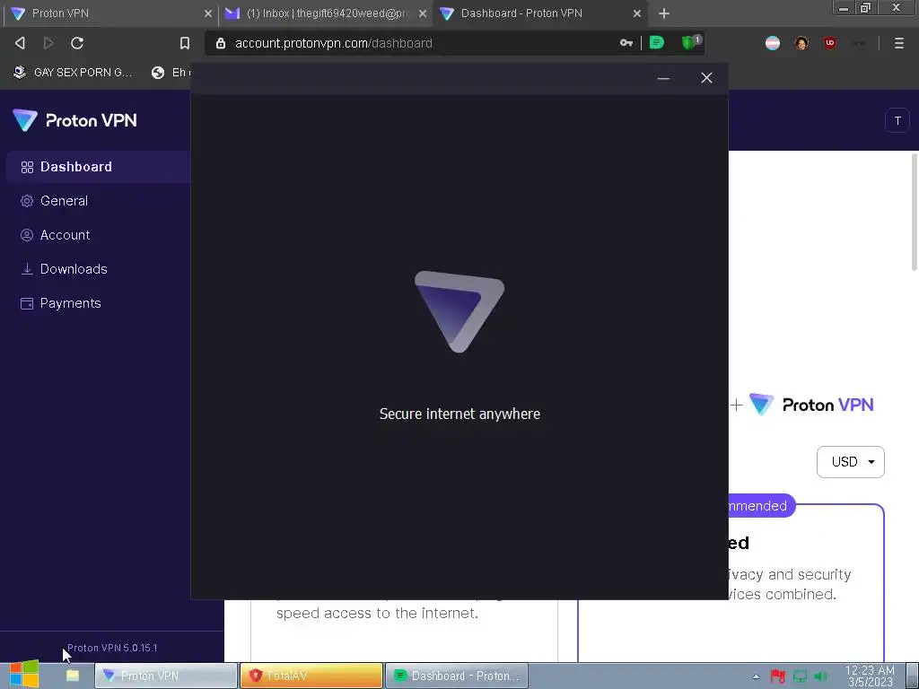Switch to Proton VPN in the taskbar
The height and width of the screenshot is (689, 919).
pyautogui.click(x=166, y=676)
